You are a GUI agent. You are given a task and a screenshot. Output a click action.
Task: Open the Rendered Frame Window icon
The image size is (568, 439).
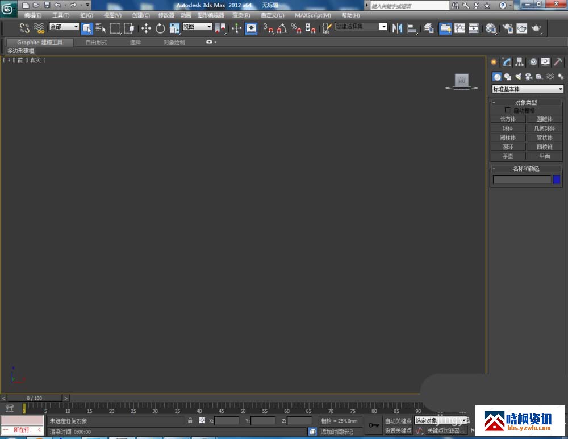pos(521,28)
